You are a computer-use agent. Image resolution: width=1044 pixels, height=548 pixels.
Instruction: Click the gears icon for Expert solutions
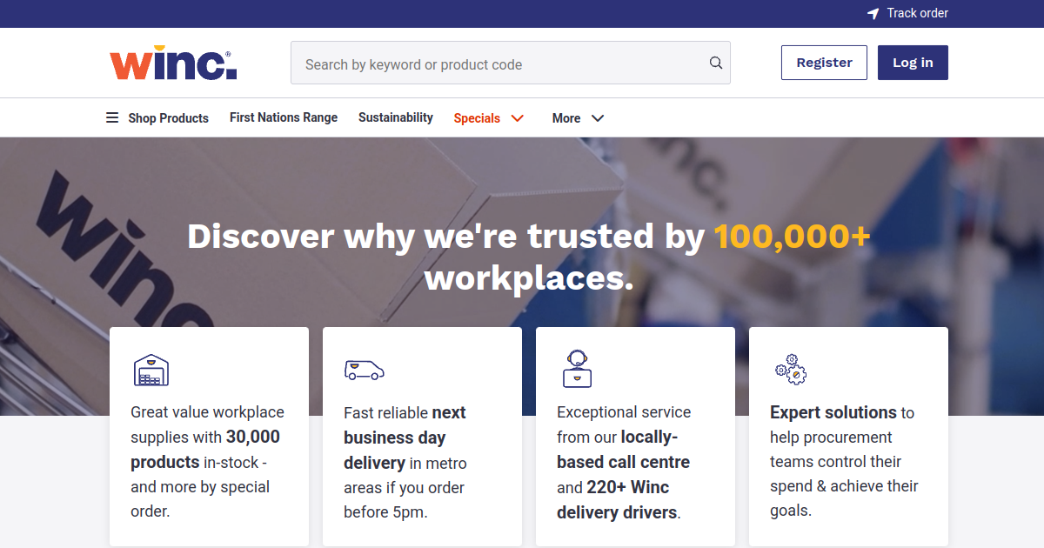[790, 369]
